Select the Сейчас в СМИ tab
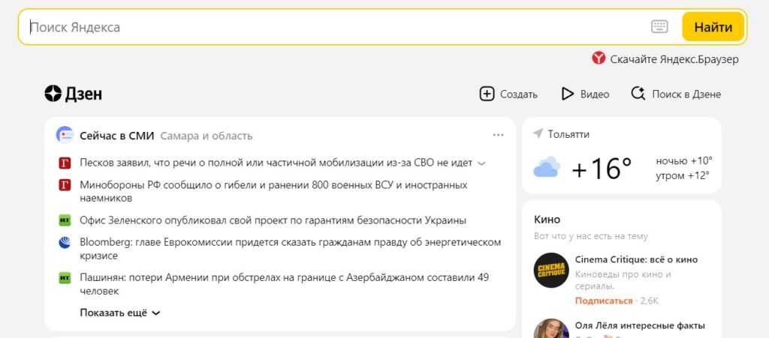The height and width of the screenshot is (338, 769). pyautogui.click(x=116, y=136)
